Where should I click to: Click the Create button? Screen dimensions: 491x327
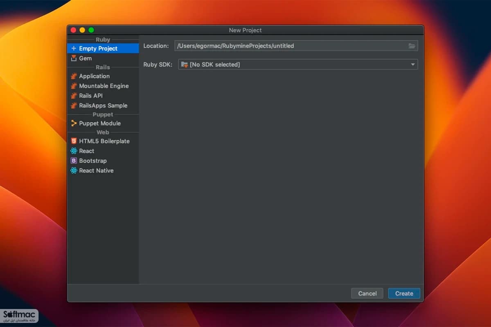tap(404, 293)
